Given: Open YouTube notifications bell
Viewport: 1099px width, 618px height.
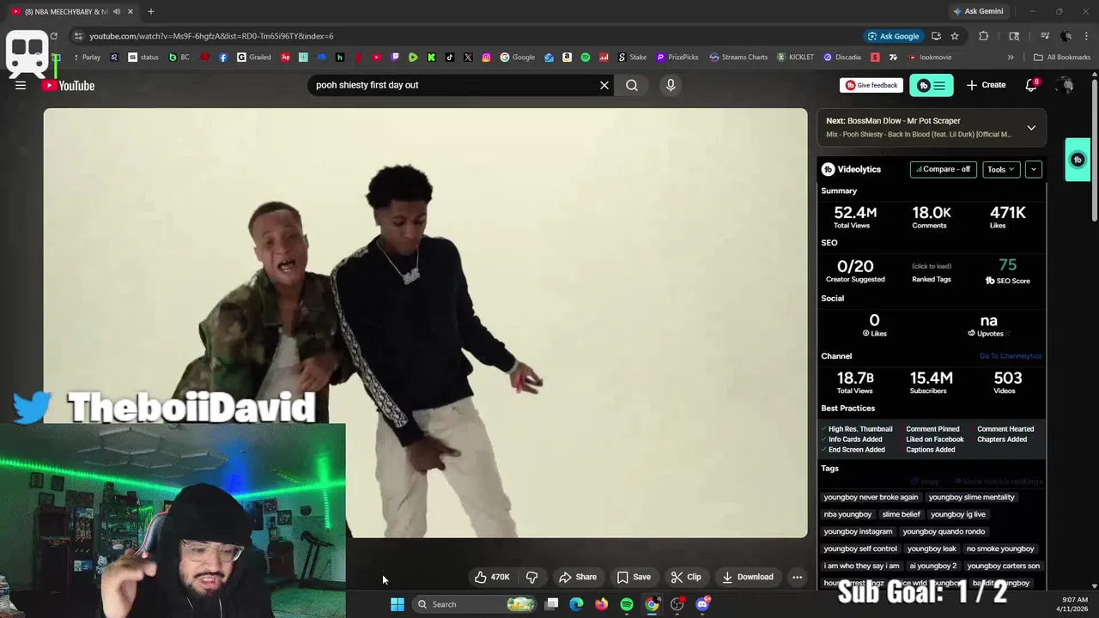Looking at the screenshot, I should pos(1031,85).
